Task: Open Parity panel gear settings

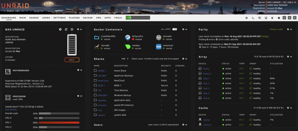Action: click(x=288, y=29)
